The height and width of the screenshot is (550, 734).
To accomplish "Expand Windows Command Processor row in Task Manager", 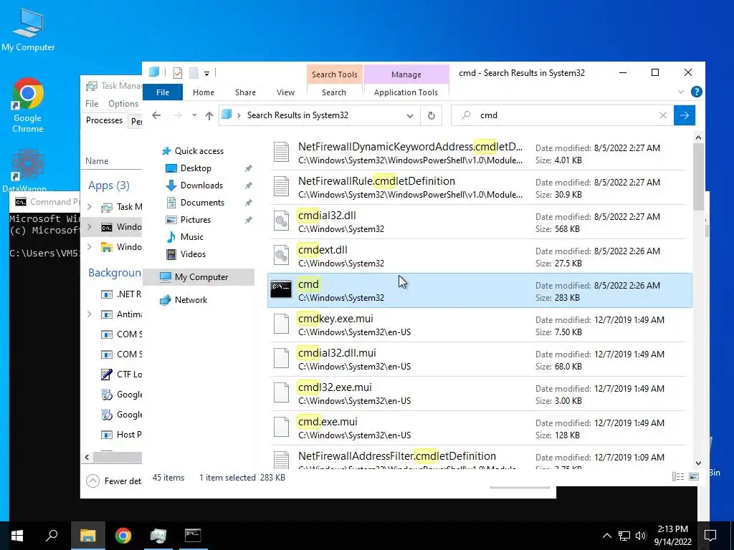I will (90, 227).
